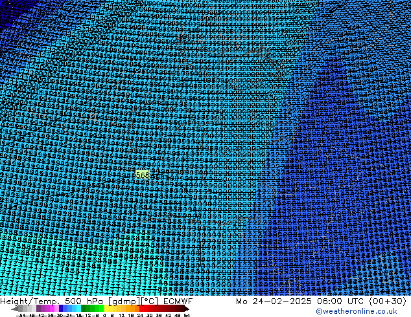Click the grey left arrow end of colorbar

click(x=15, y=309)
